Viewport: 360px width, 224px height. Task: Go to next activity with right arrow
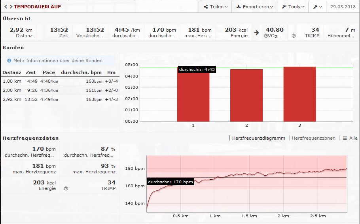tap(10, 7)
